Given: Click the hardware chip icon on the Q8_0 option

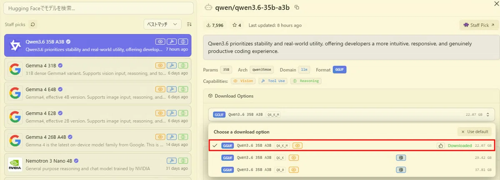Looking at the screenshot, I should (x=401, y=170).
